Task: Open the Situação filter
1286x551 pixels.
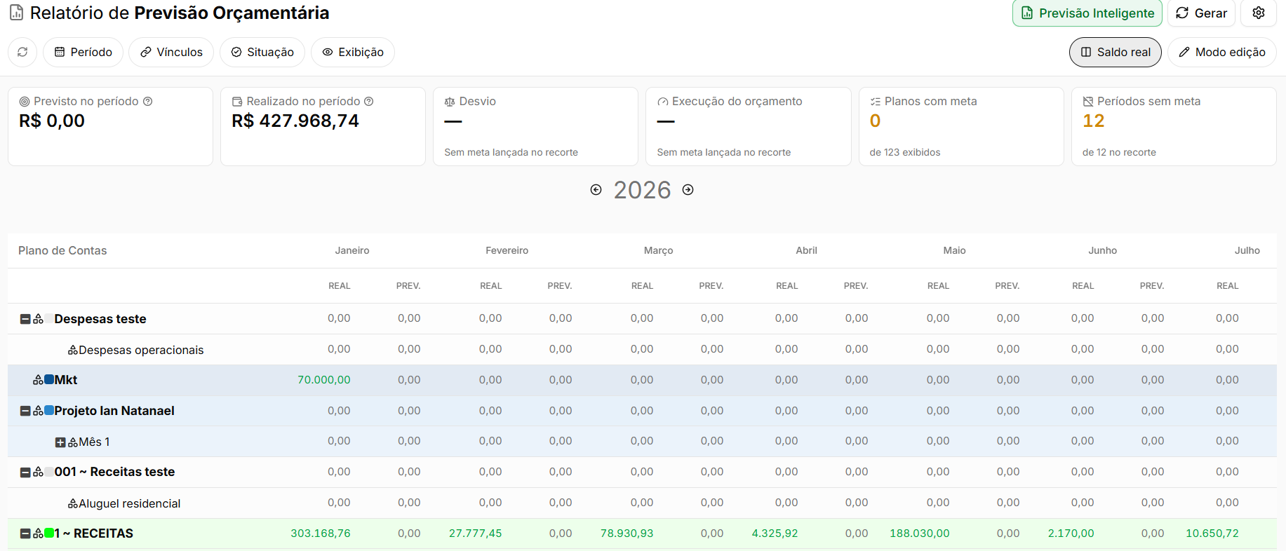Action: point(262,52)
